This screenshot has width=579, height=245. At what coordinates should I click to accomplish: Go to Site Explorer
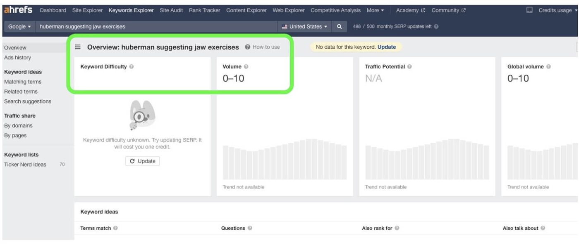[87, 10]
